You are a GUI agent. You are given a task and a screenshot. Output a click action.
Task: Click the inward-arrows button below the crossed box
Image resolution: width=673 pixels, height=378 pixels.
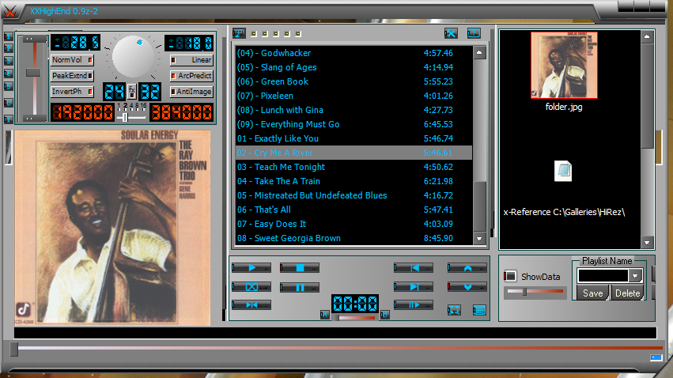251,305
